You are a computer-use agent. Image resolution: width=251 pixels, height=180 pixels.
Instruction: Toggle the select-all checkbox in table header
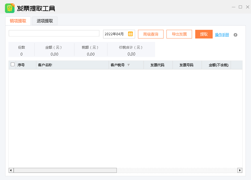[13, 65]
